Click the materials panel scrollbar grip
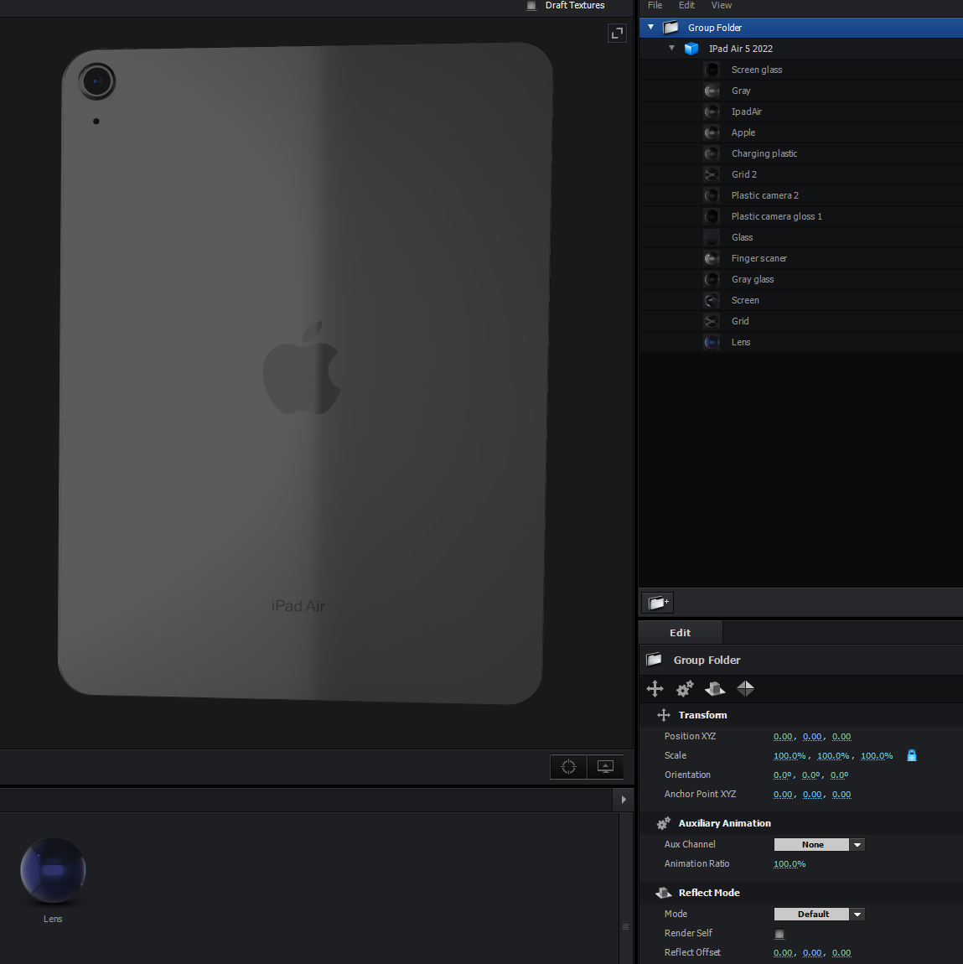Viewport: 963px width, 964px height. [x=625, y=926]
